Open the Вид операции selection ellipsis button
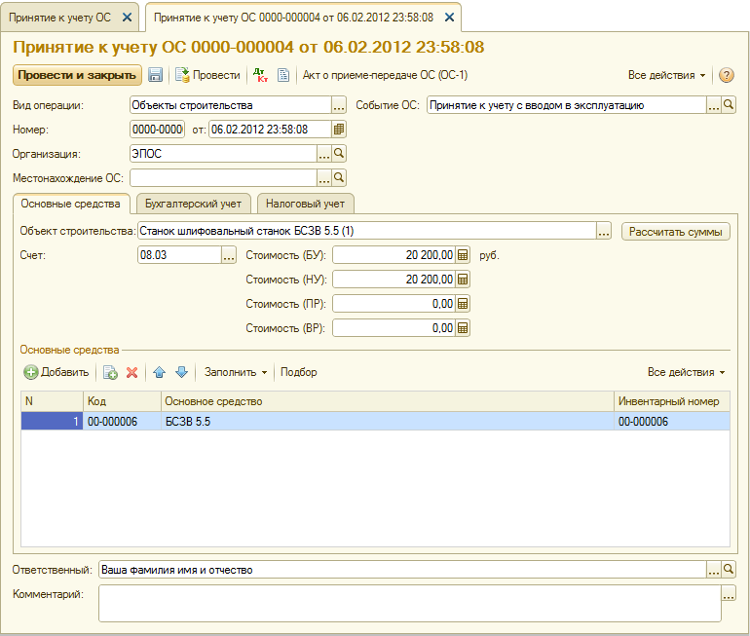The height and width of the screenshot is (636, 750). 339,105
